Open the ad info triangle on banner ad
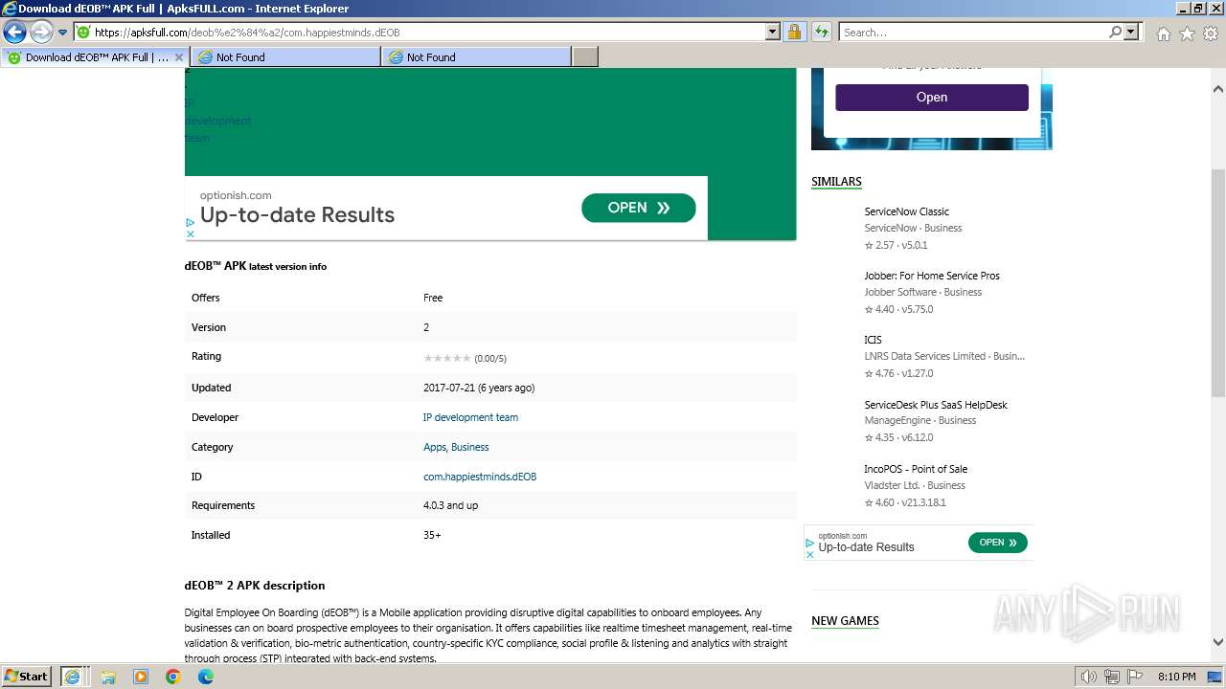The height and width of the screenshot is (689, 1226). click(x=191, y=222)
